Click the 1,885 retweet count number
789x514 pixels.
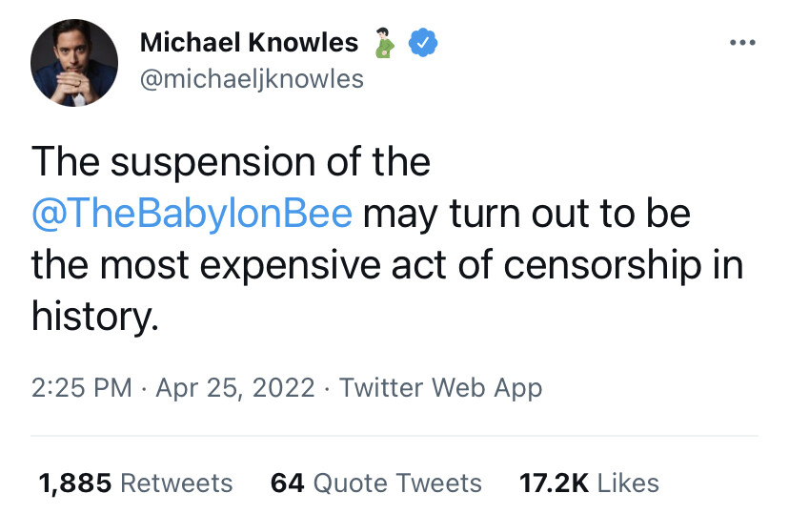pos(74,483)
